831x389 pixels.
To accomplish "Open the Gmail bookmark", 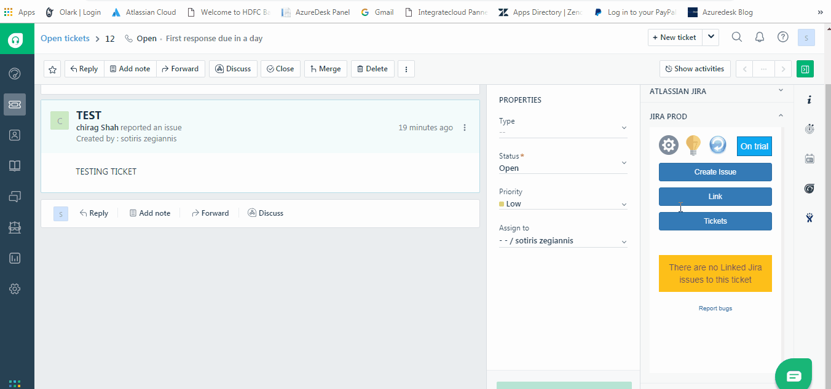I will tap(378, 12).
